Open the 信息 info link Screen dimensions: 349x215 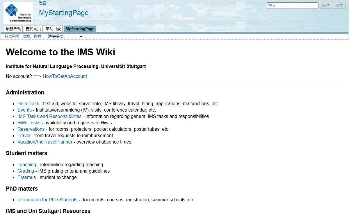27,36
